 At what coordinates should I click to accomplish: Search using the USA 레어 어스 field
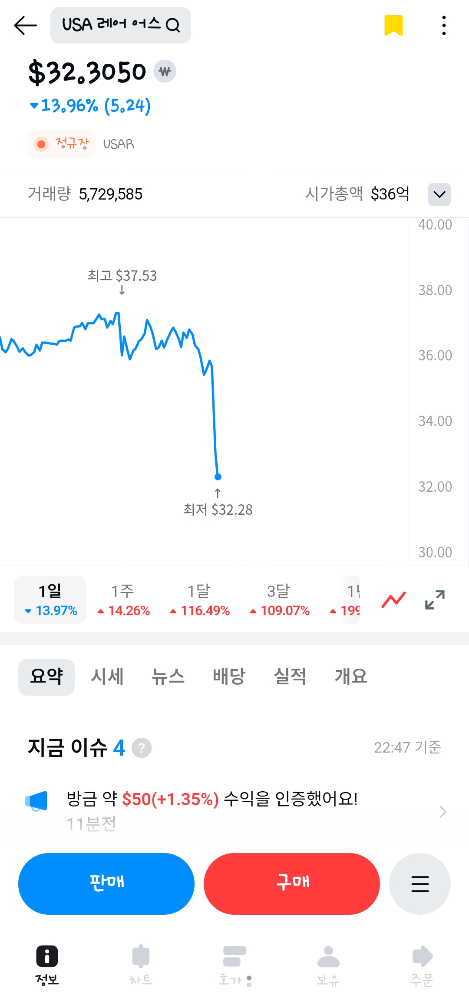121,25
